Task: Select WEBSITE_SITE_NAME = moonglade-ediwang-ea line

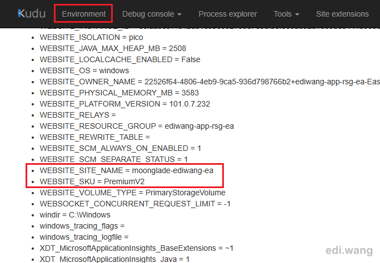Action: tap(127, 170)
